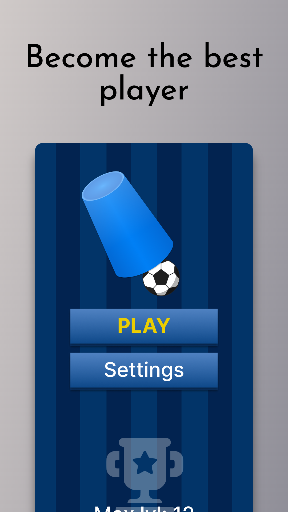Tap the striped panel area above the cup
288x512 pixels.
144,157
